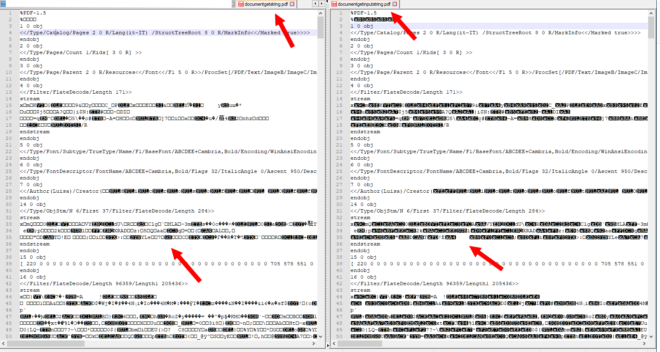660x352 pixels.
Task: Click the left pane vertical scrollbar thumb
Action: tap(320, 27)
